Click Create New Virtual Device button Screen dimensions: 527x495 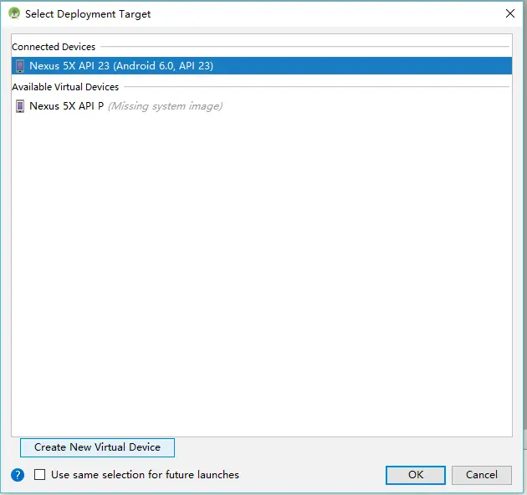[x=97, y=447]
